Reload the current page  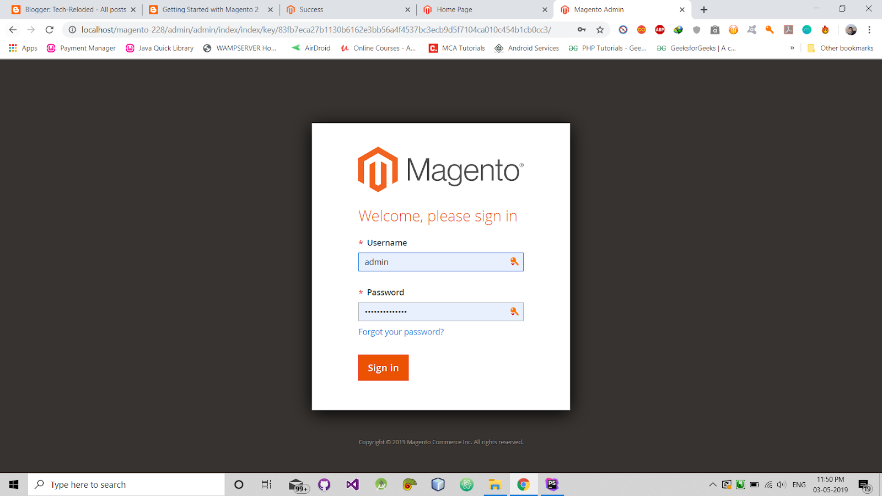pyautogui.click(x=50, y=30)
